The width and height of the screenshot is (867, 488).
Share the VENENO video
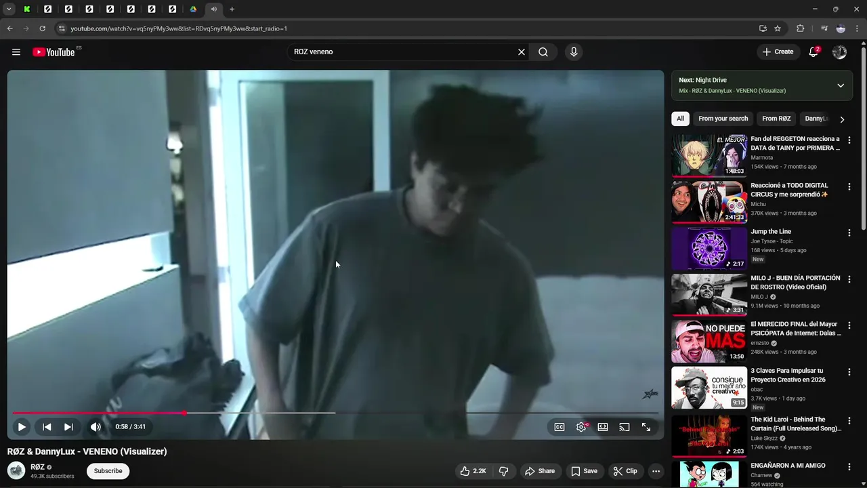click(540, 471)
